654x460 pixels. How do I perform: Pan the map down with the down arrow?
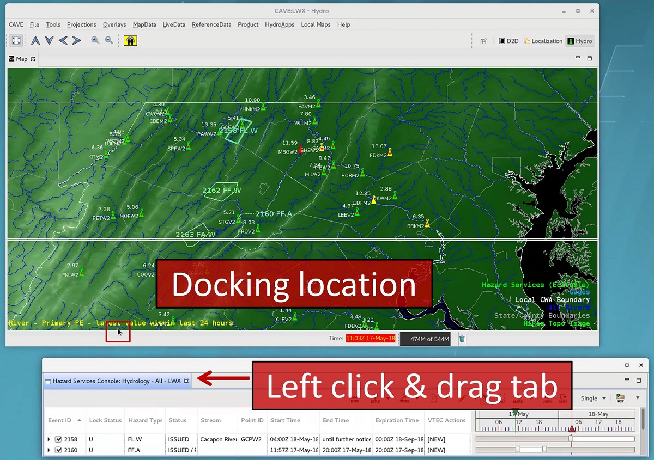(x=49, y=40)
